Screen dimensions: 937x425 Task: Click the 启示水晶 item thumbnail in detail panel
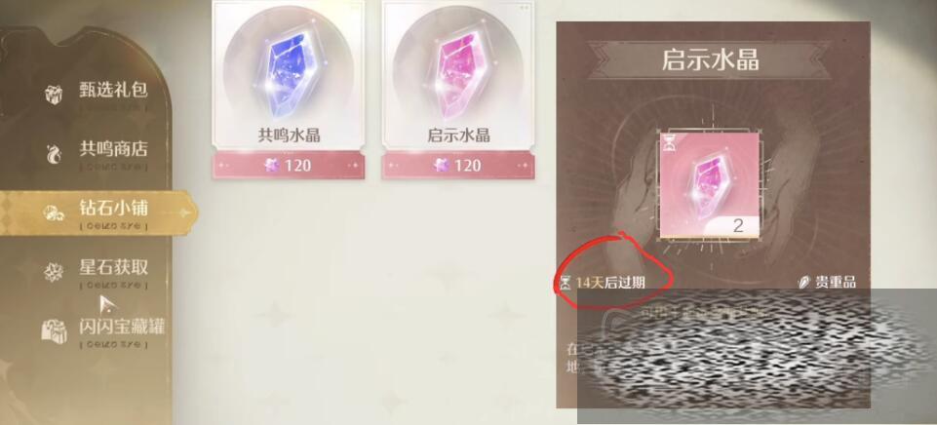coord(709,184)
